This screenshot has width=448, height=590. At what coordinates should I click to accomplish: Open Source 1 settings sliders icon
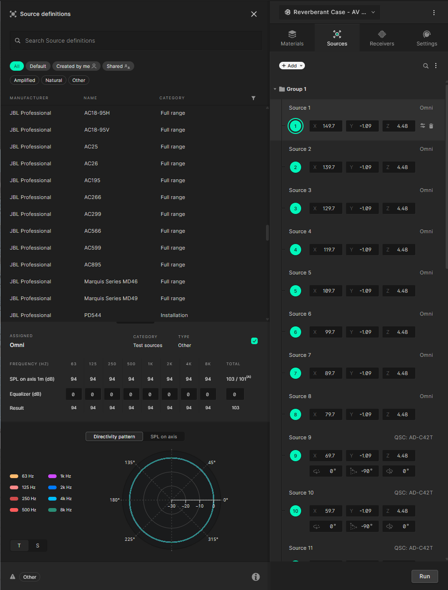click(x=423, y=126)
